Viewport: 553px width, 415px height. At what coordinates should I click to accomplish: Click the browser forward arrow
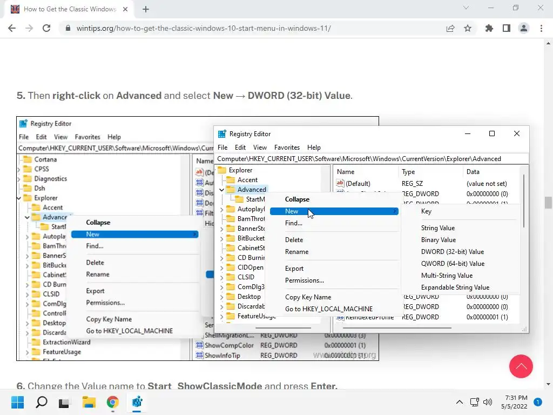pos(29,28)
